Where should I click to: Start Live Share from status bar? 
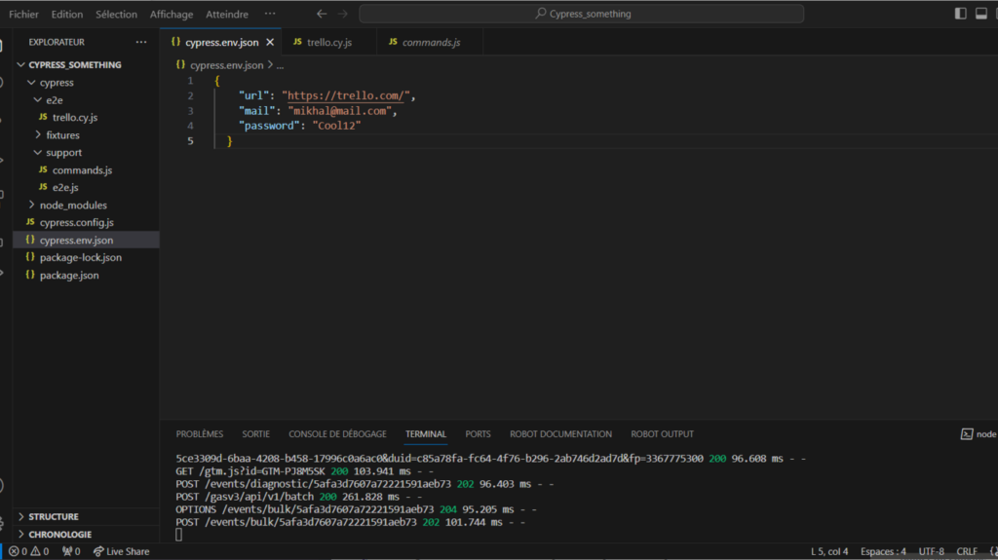[121, 551]
